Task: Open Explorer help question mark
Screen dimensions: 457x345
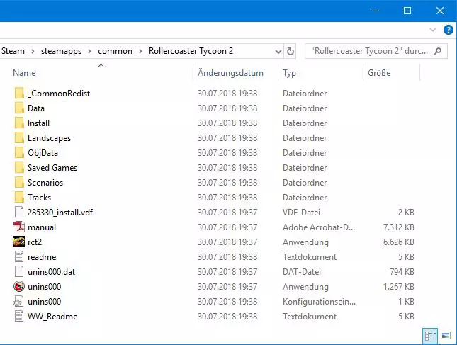Action: click(x=448, y=30)
